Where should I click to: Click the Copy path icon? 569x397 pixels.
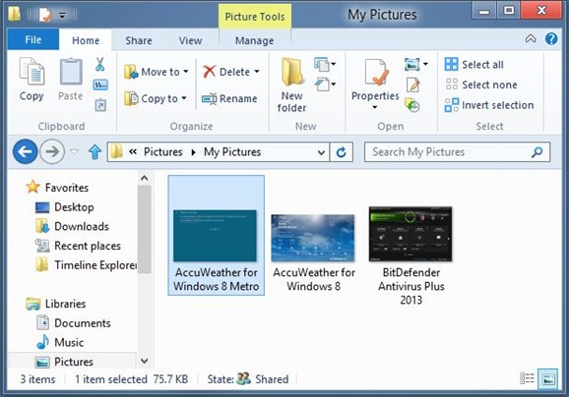[100, 85]
